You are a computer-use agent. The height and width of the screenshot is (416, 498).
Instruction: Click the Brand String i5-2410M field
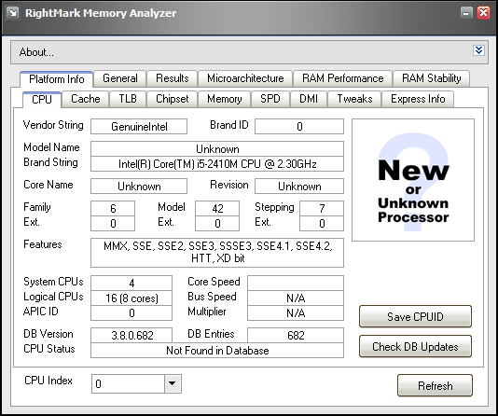pos(217,164)
